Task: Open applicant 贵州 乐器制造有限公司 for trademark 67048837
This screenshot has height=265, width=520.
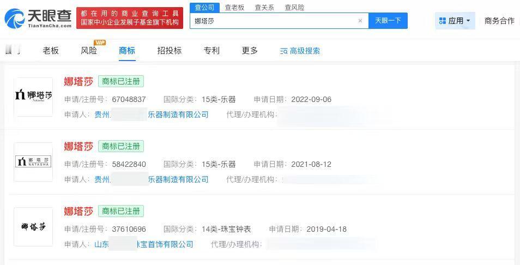Action: pos(152,115)
